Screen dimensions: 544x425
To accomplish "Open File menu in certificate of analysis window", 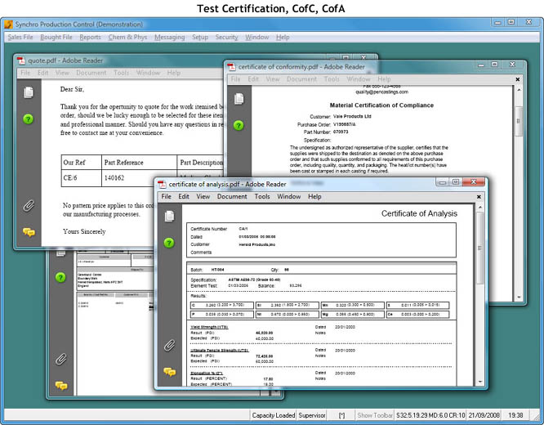I will 166,196.
